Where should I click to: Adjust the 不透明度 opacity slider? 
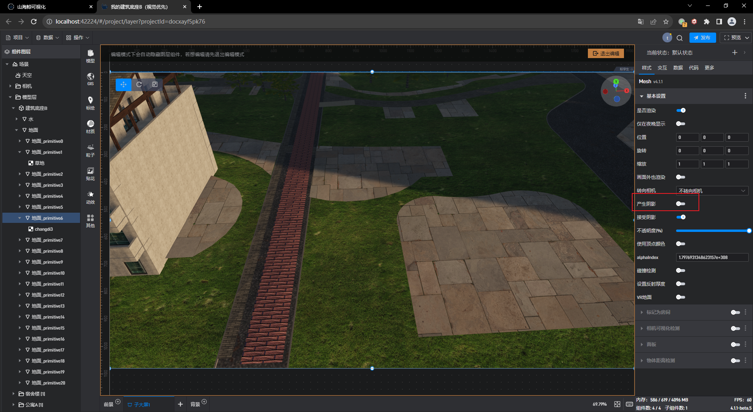click(712, 231)
